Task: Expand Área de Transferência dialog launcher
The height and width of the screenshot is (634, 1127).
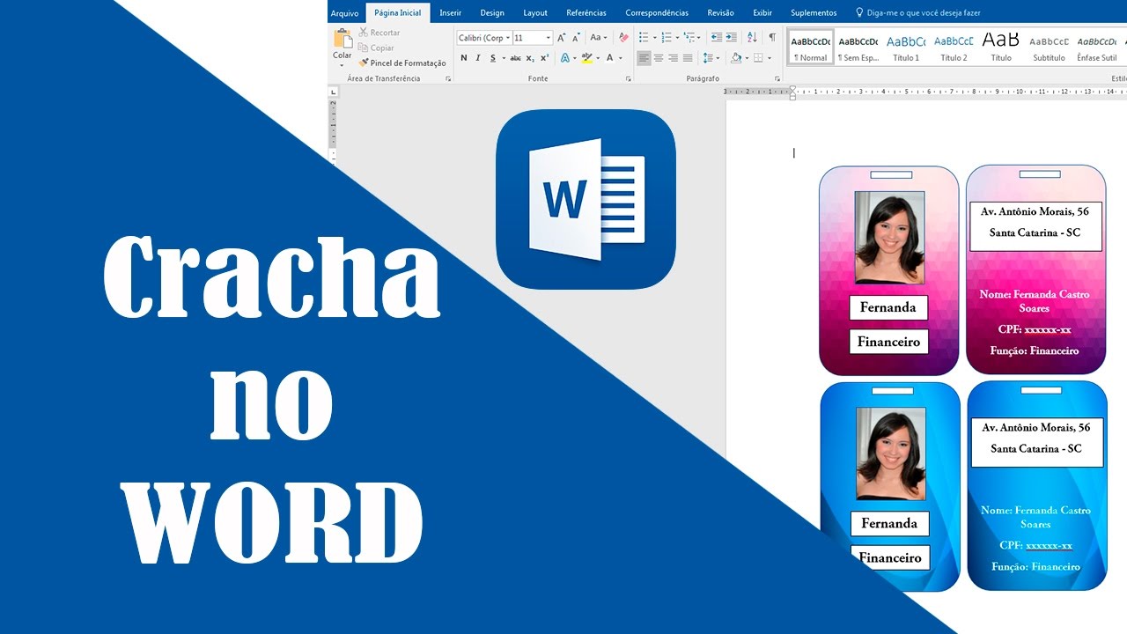Action: [x=448, y=78]
